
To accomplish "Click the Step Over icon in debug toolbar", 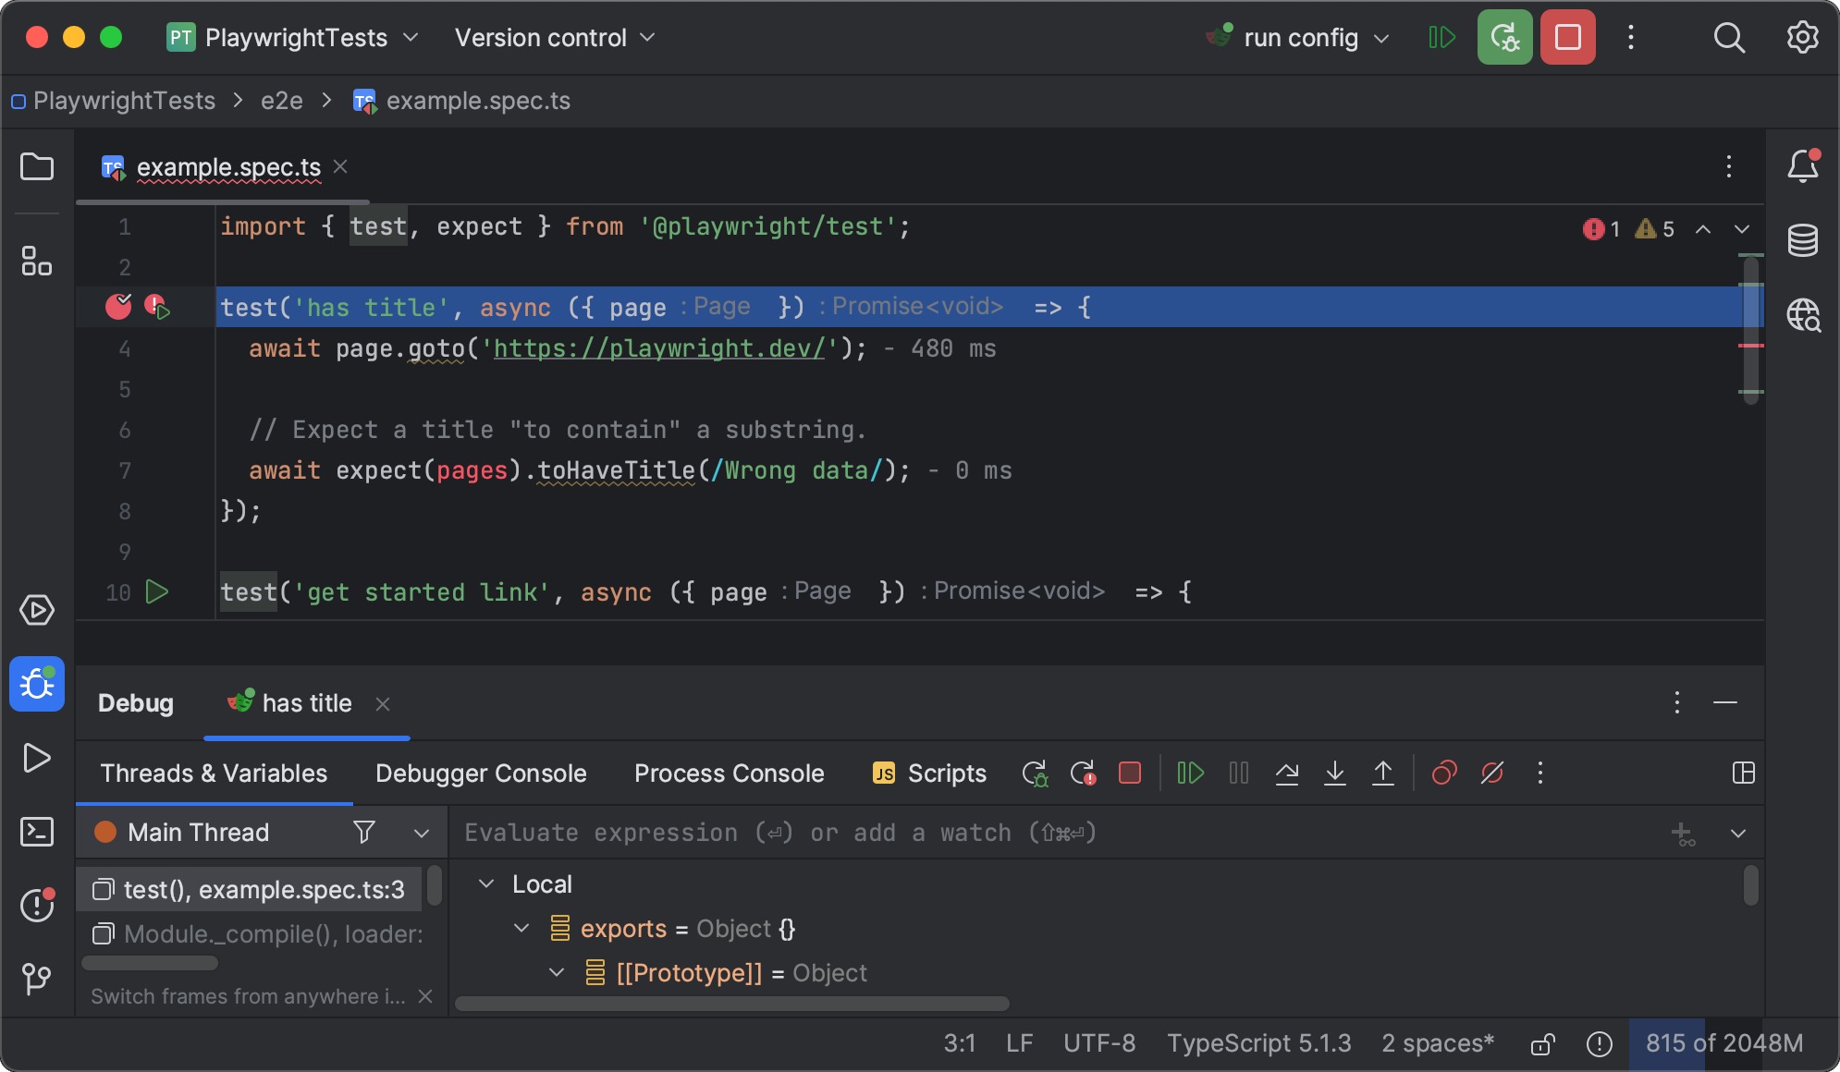I will tap(1287, 774).
